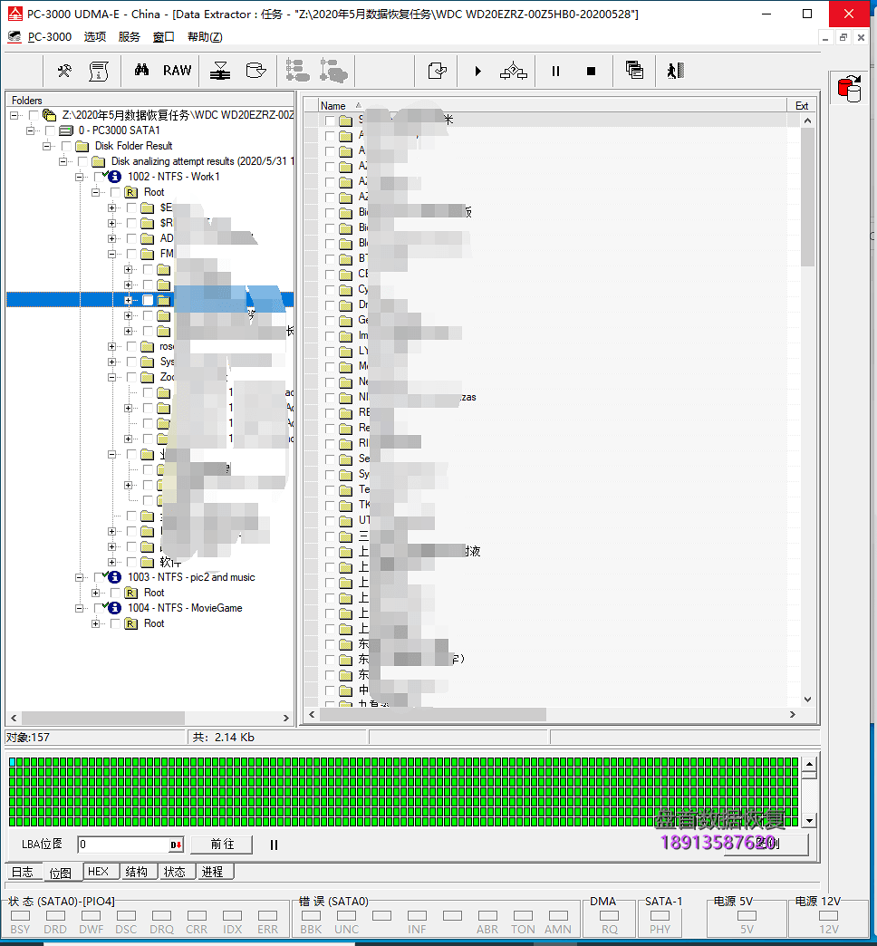This screenshot has width=877, height=946.
Task: Expand the Sys folder node
Action: click(111, 362)
